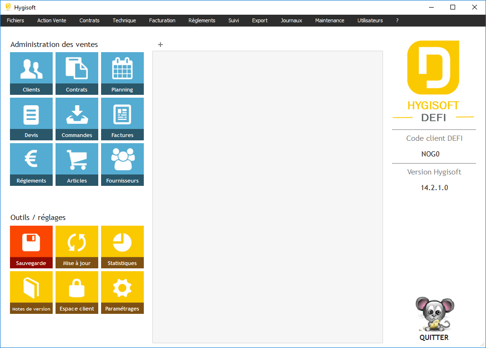
Task: Open the Export menu
Action: (x=260, y=20)
